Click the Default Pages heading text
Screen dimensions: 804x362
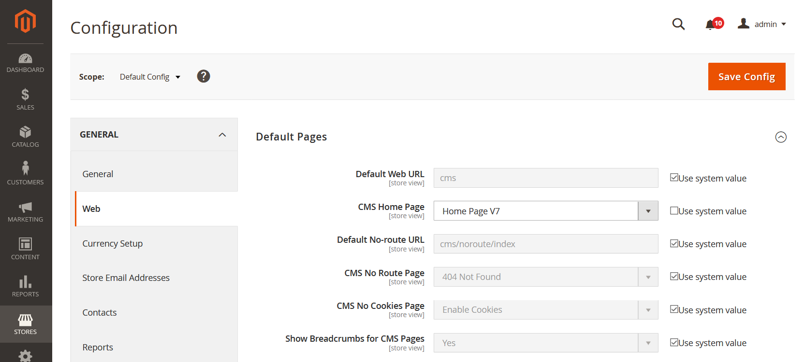292,137
